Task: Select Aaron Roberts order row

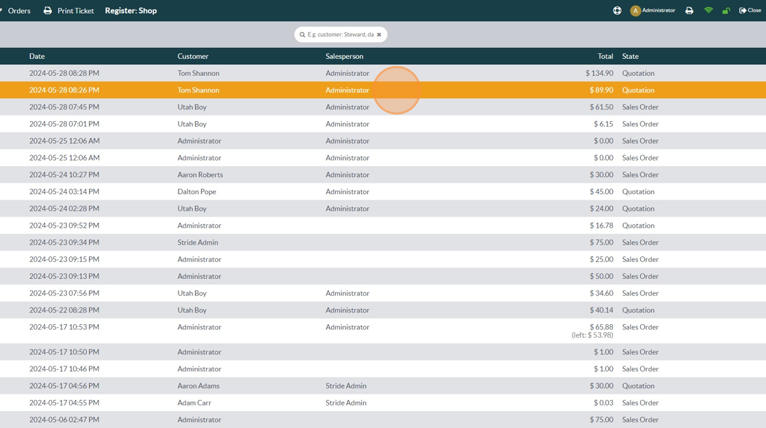Action: 383,174
